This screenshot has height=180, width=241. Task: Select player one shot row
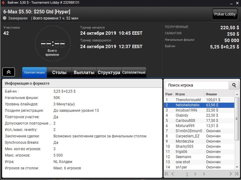point(199,162)
